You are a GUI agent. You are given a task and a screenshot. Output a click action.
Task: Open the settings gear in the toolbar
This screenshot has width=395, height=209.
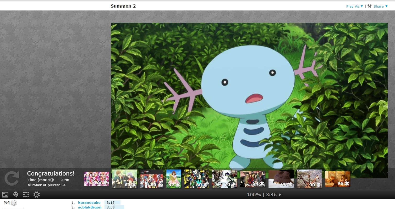(37, 195)
